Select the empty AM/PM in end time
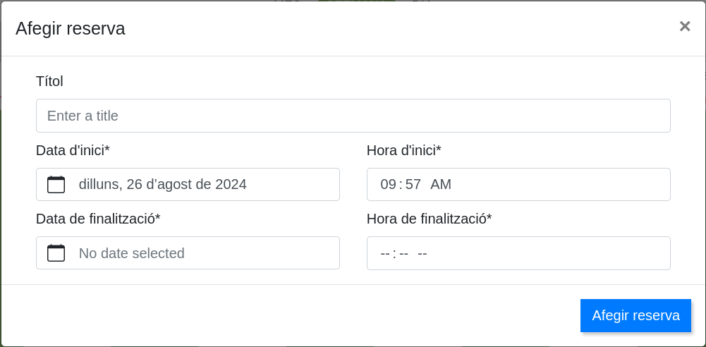The width and height of the screenshot is (706, 347). click(422, 253)
